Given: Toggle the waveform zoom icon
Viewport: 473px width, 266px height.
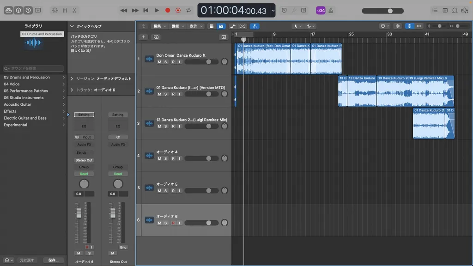Looking at the screenshot, I should click(398, 26).
